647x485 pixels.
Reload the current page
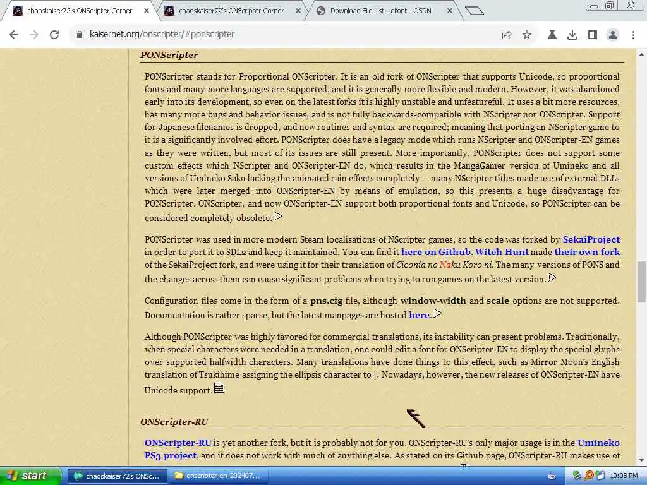54,35
